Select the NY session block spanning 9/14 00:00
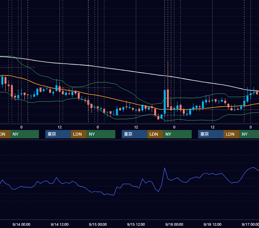 coord(24,134)
